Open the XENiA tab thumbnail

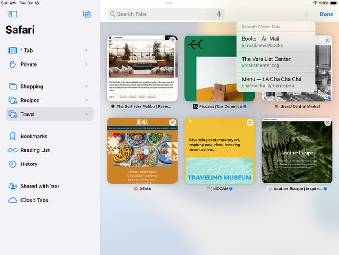coord(142,151)
